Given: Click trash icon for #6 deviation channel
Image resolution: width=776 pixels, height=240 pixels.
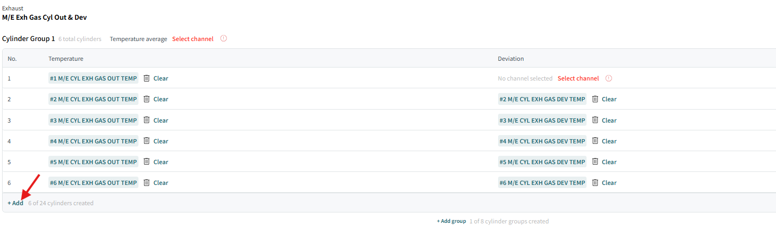Looking at the screenshot, I should 595,182.
